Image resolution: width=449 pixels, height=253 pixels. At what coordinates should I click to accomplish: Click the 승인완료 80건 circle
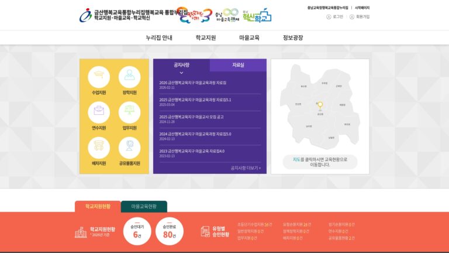[x=169, y=231]
